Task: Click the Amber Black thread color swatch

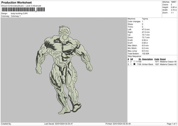Action: [134, 64]
